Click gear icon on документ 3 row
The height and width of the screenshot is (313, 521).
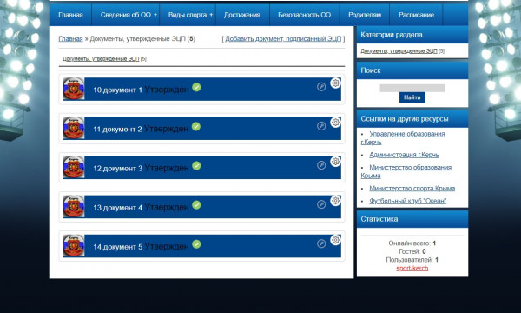[335, 162]
